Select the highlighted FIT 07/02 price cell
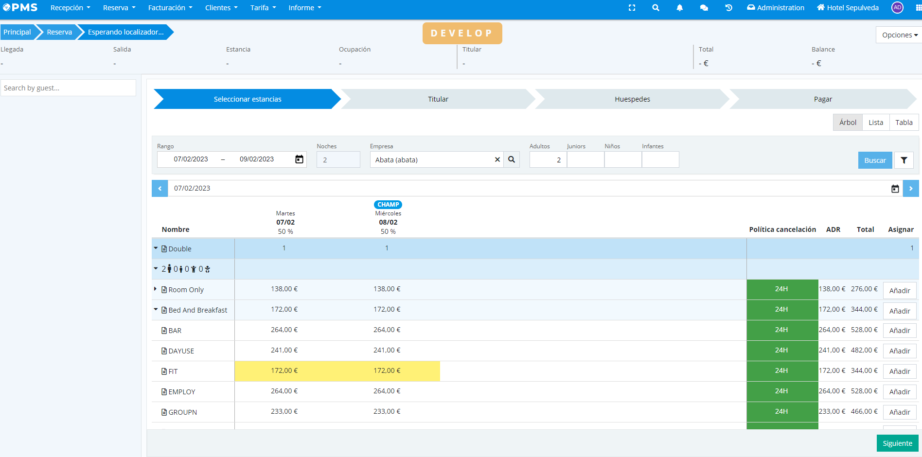 (x=284, y=371)
